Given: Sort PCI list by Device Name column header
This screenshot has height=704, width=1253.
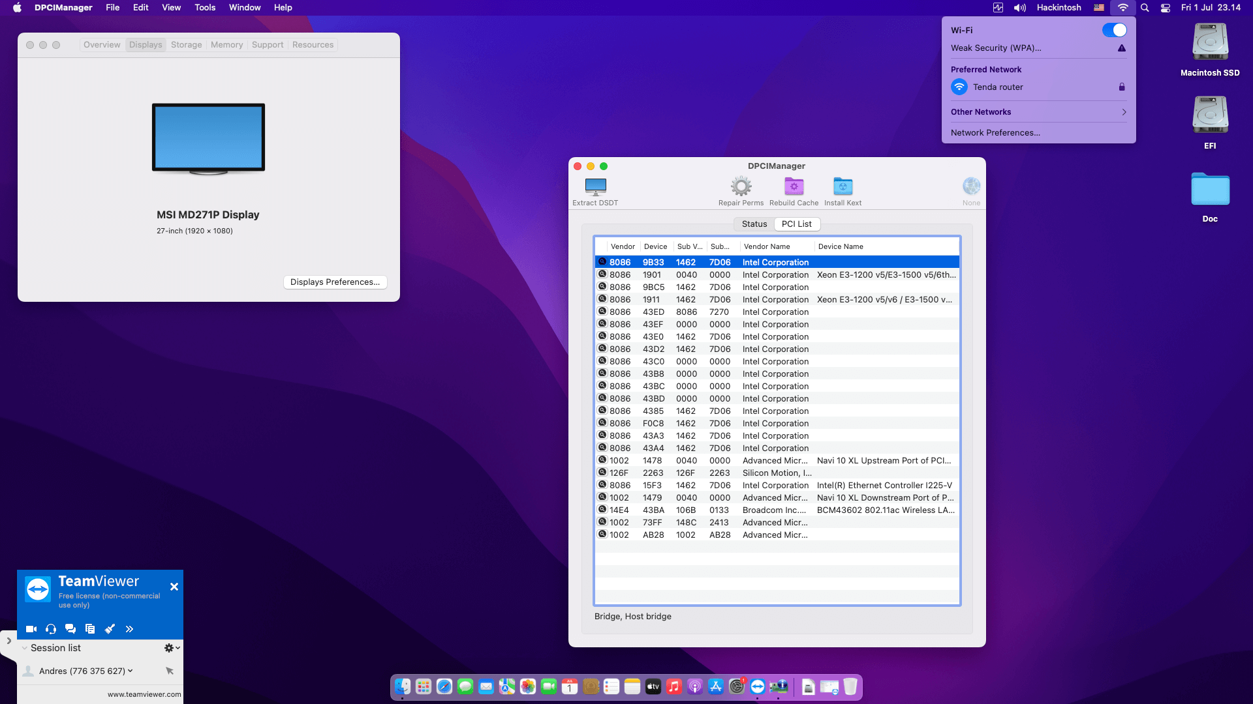Looking at the screenshot, I should (887, 246).
